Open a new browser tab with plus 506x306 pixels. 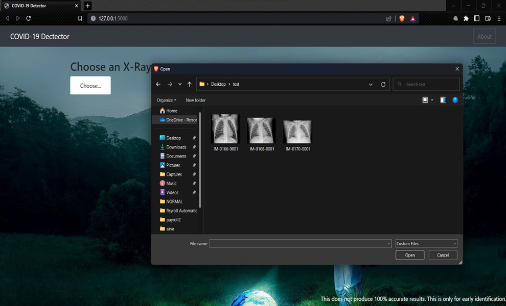pyautogui.click(x=87, y=6)
